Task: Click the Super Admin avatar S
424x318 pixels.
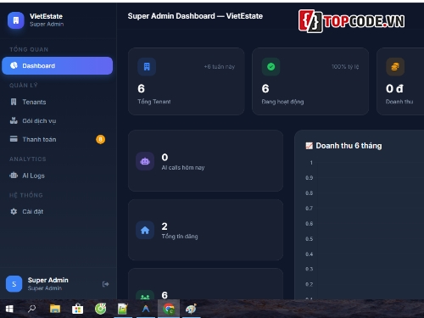Action: pos(14,284)
